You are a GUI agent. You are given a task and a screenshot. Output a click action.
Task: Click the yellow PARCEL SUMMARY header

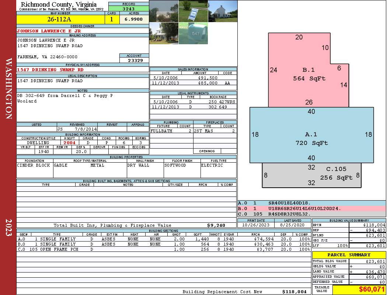pos(349,255)
